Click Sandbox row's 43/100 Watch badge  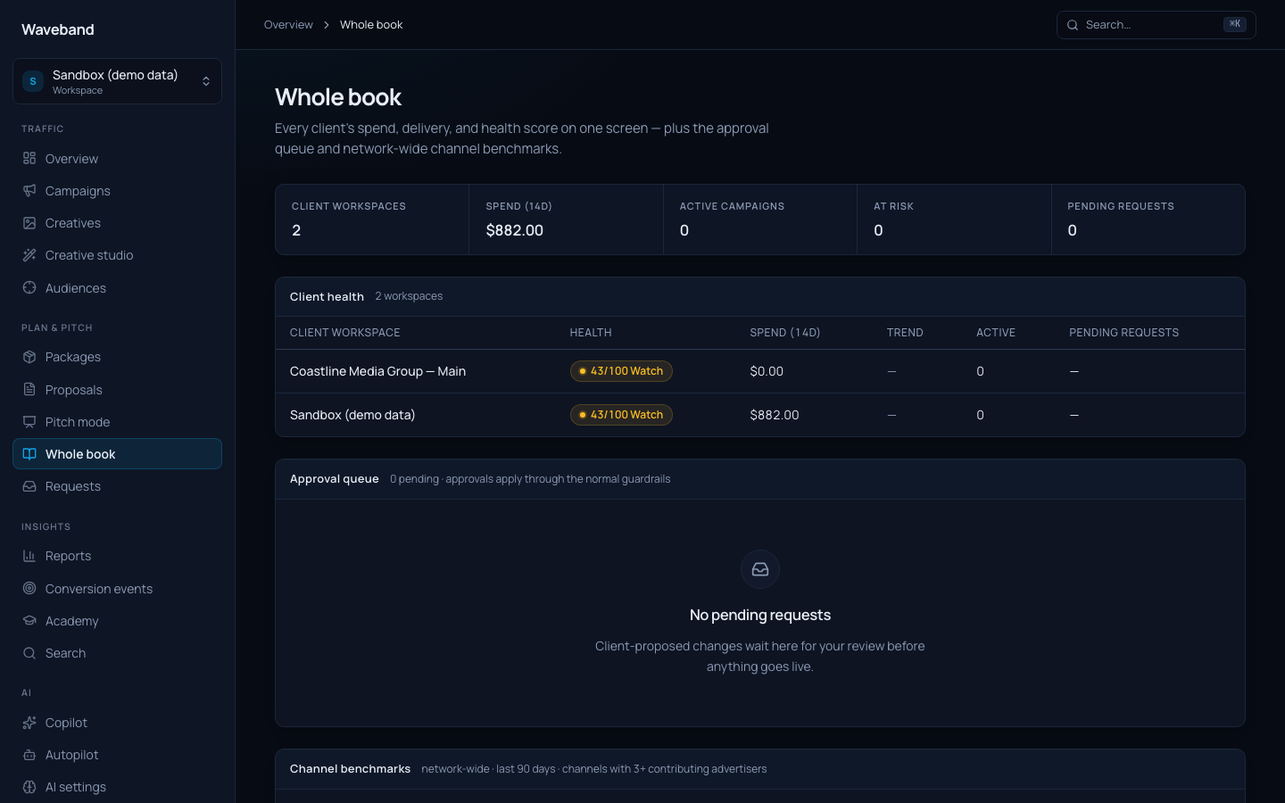621,415
